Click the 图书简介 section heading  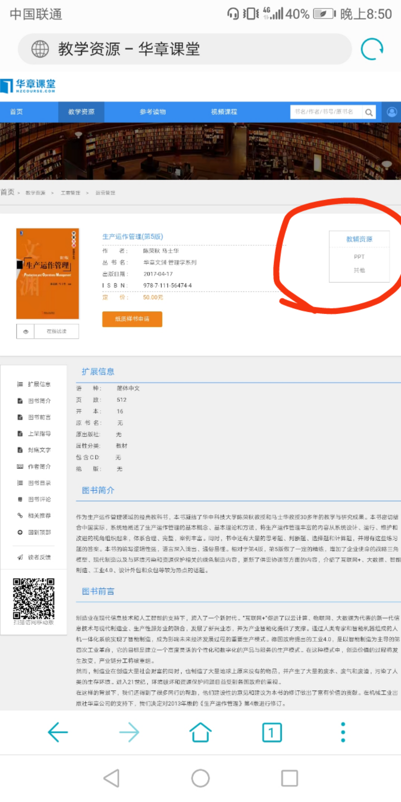pos(98,490)
